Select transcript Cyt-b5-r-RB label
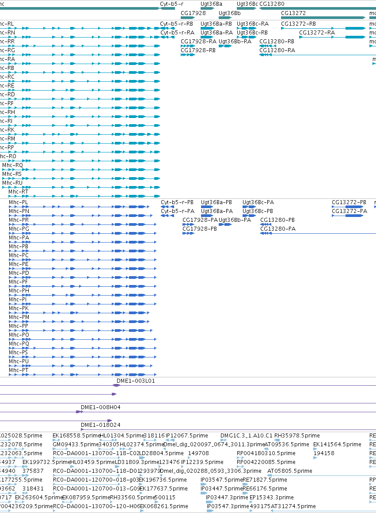Screen dimensions: 376x513 tap(176, 24)
